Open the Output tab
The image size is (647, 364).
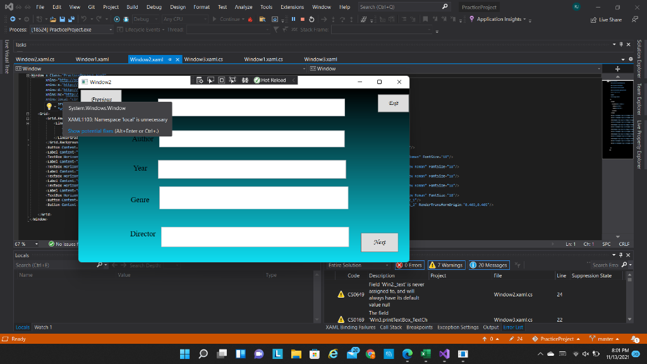point(490,327)
